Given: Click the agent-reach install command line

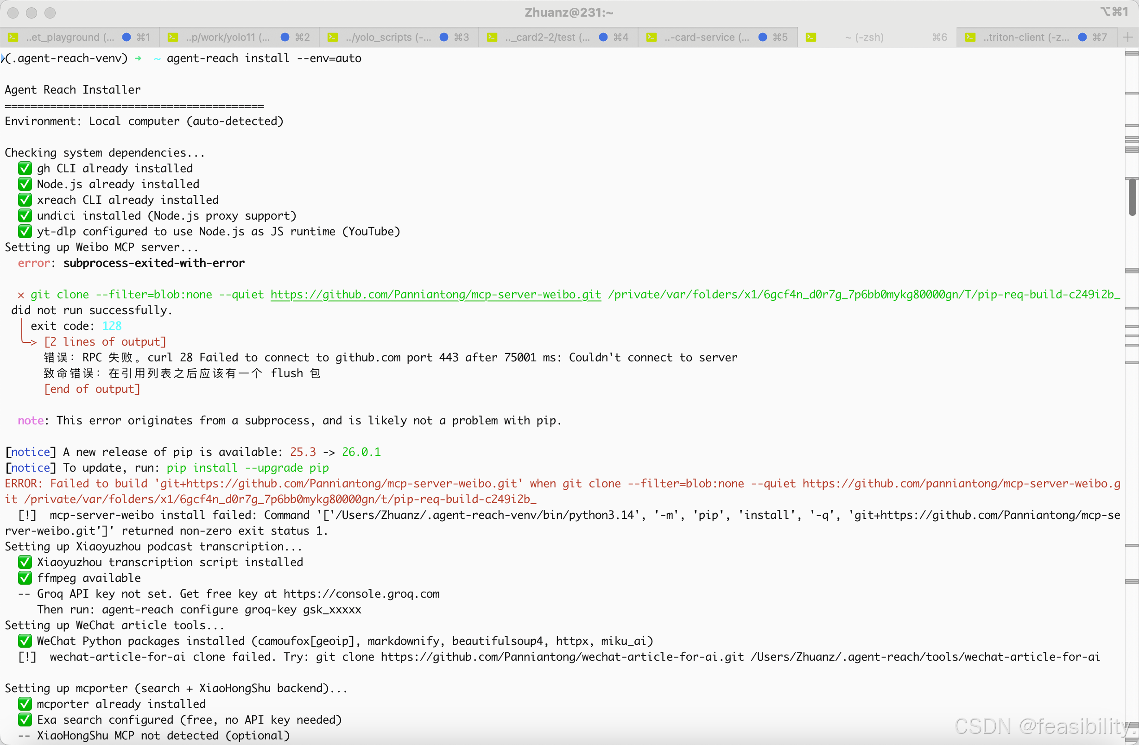Looking at the screenshot, I should (264, 58).
